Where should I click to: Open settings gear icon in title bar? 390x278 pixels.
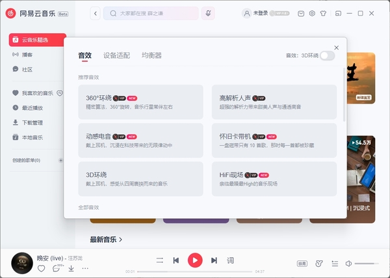point(312,13)
